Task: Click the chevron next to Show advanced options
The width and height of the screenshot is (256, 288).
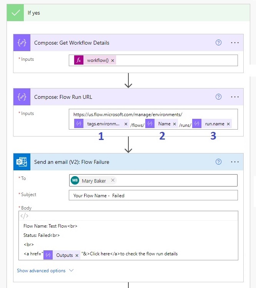Action: point(71,270)
